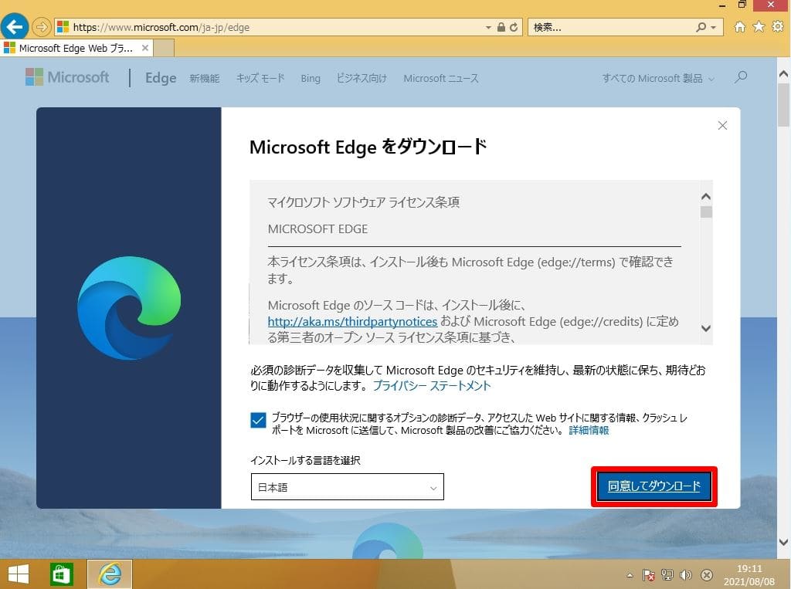Open Favorites with the star icon
This screenshot has width=791, height=589.
pyautogui.click(x=759, y=27)
